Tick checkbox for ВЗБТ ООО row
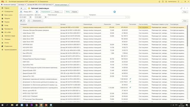The image size is (190, 107). click(21, 62)
